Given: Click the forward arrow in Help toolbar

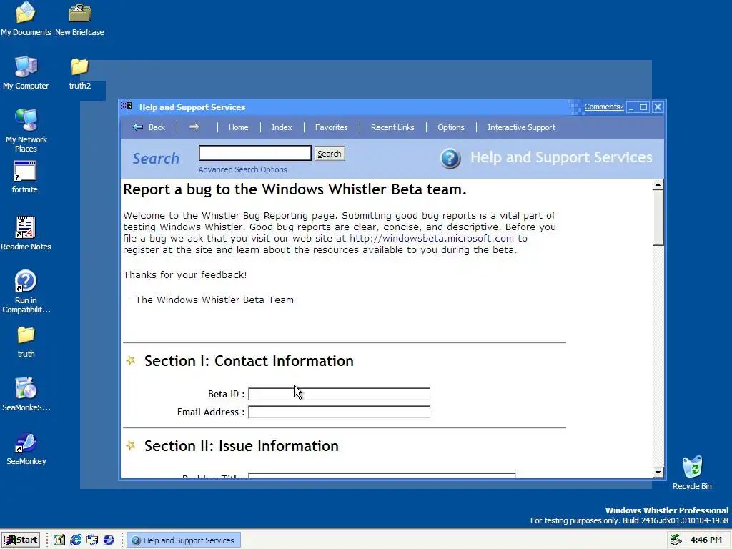Looking at the screenshot, I should pos(194,127).
